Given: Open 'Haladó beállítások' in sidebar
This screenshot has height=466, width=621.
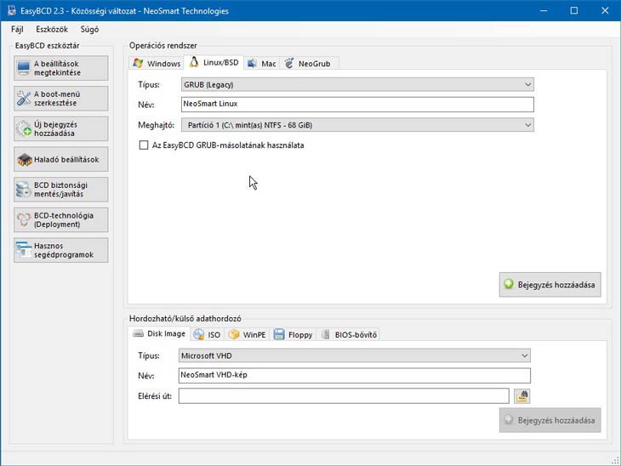Looking at the screenshot, I should point(61,159).
